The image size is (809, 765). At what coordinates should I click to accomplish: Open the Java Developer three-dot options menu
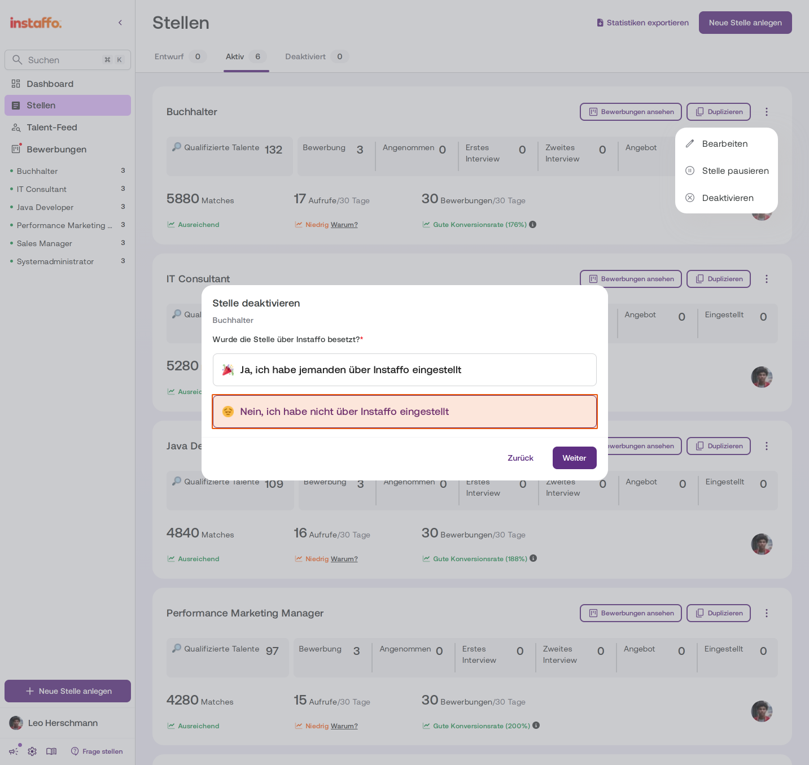767,446
